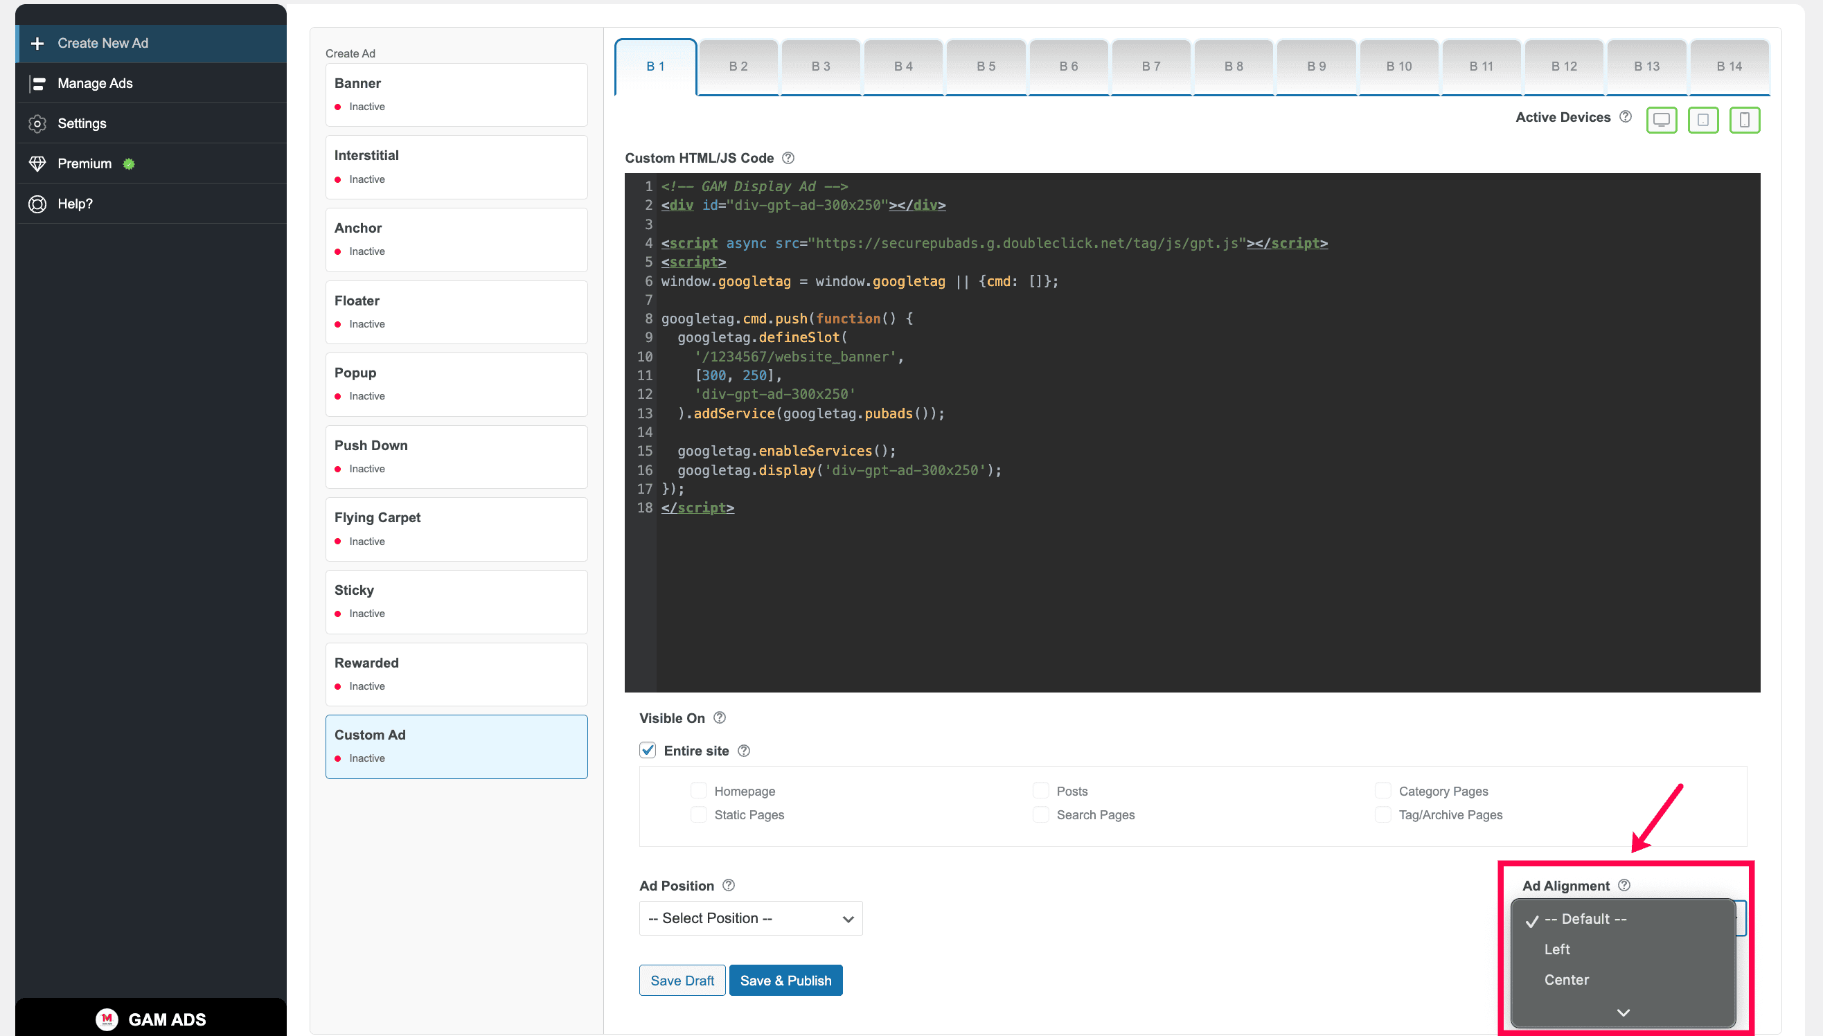This screenshot has height=1036, width=1823.
Task: Choose Left in Ad Alignment list
Action: (1621, 949)
